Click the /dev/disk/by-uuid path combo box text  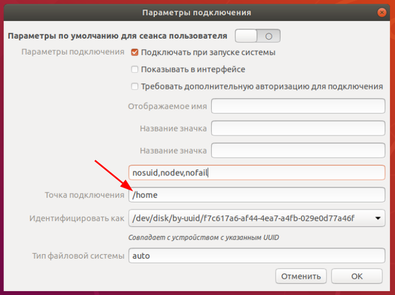tap(243, 218)
